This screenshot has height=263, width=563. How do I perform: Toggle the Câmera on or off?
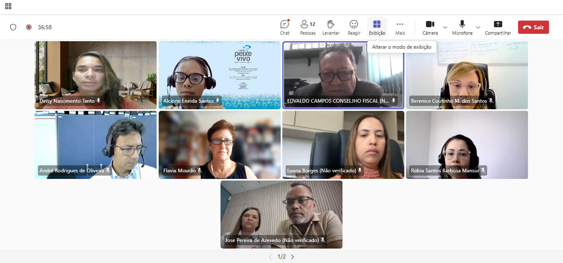coord(430,27)
